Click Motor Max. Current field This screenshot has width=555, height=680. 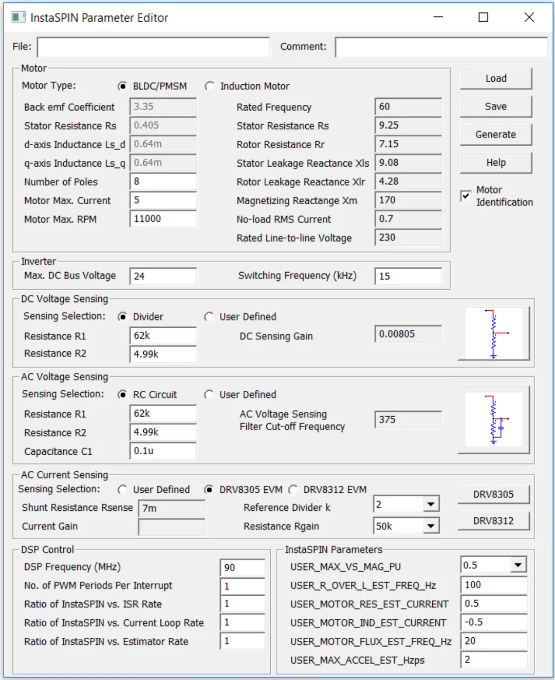(163, 200)
